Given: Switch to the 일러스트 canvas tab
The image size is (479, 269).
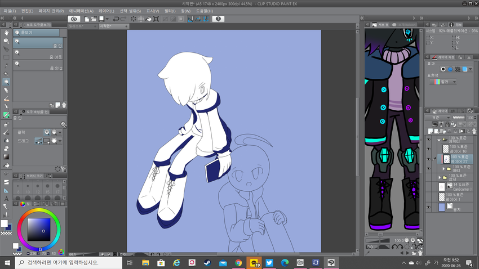Looking at the screenshot, I should coord(82,26).
